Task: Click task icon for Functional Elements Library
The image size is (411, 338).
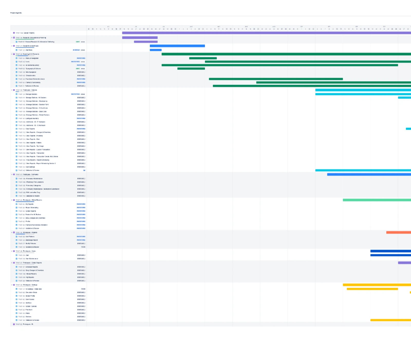Action: [x=16, y=79]
